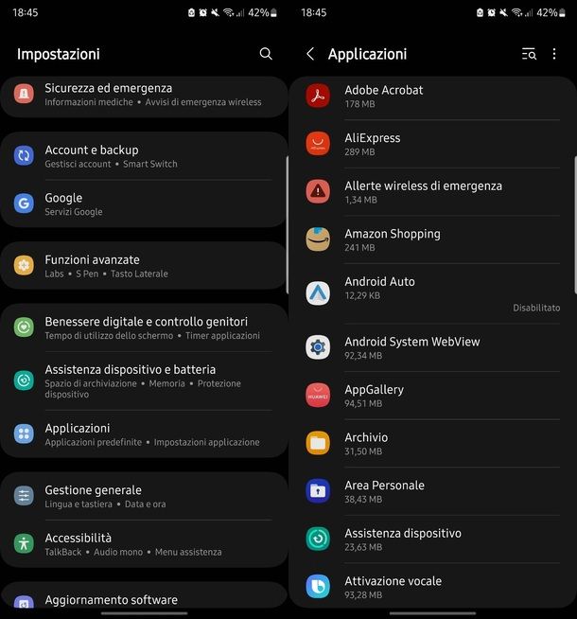
Task: Select Aggiornamento software entry
Action: point(144,595)
